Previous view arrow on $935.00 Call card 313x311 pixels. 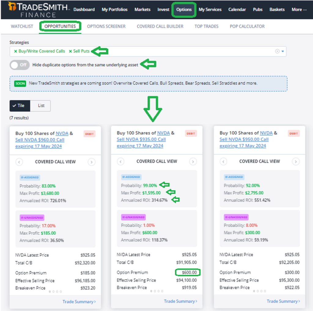(120, 161)
